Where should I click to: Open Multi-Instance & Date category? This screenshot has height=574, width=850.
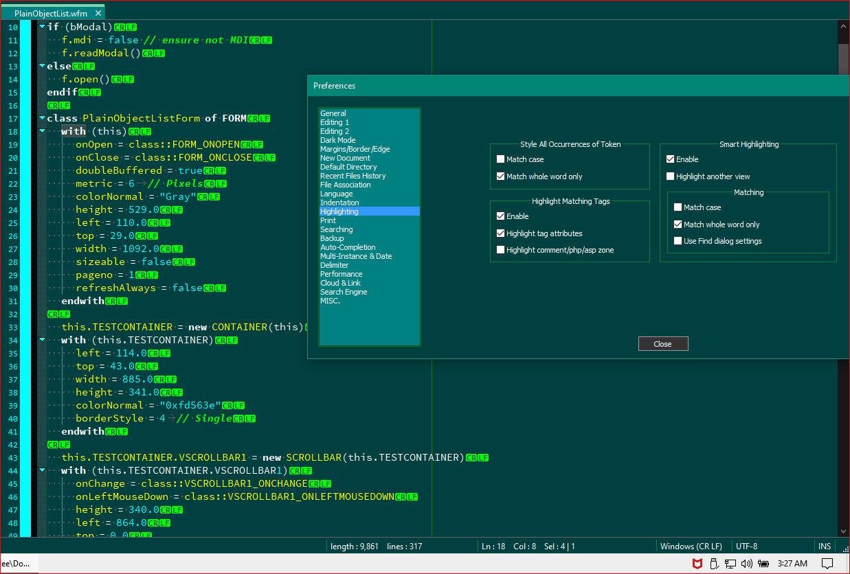click(x=370, y=256)
